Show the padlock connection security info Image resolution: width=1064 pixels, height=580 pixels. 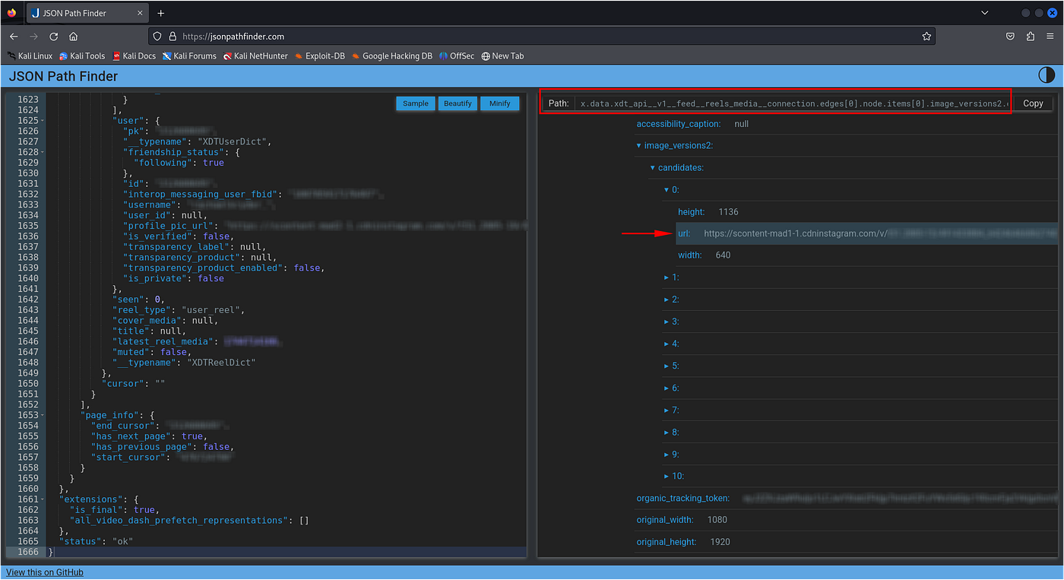click(x=173, y=36)
